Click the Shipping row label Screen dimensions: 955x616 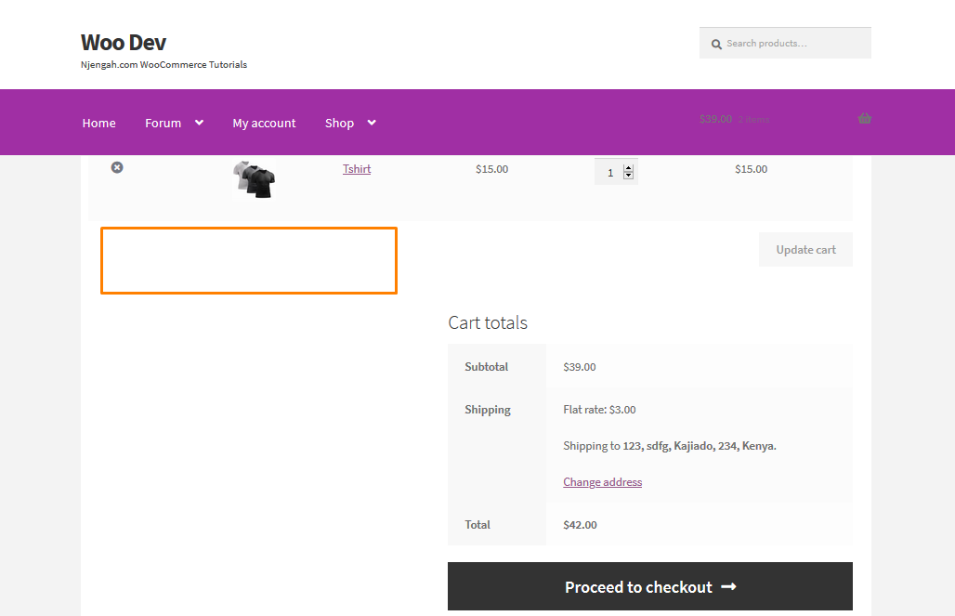coord(487,410)
